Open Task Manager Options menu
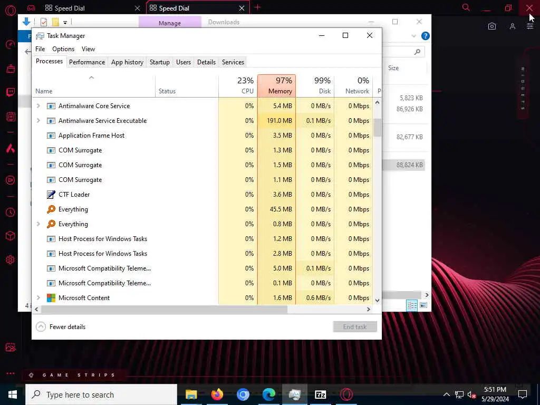The image size is (540, 405). point(63,49)
